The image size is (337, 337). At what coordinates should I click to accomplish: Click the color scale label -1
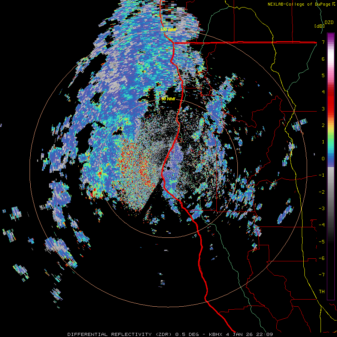[322, 175]
